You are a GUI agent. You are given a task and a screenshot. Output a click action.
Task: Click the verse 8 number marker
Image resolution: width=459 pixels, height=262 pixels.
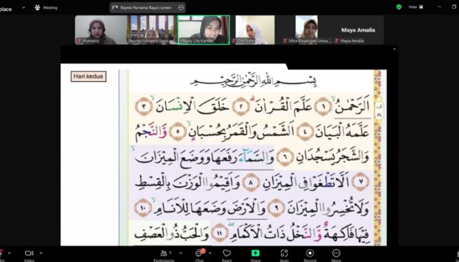coord(251,182)
